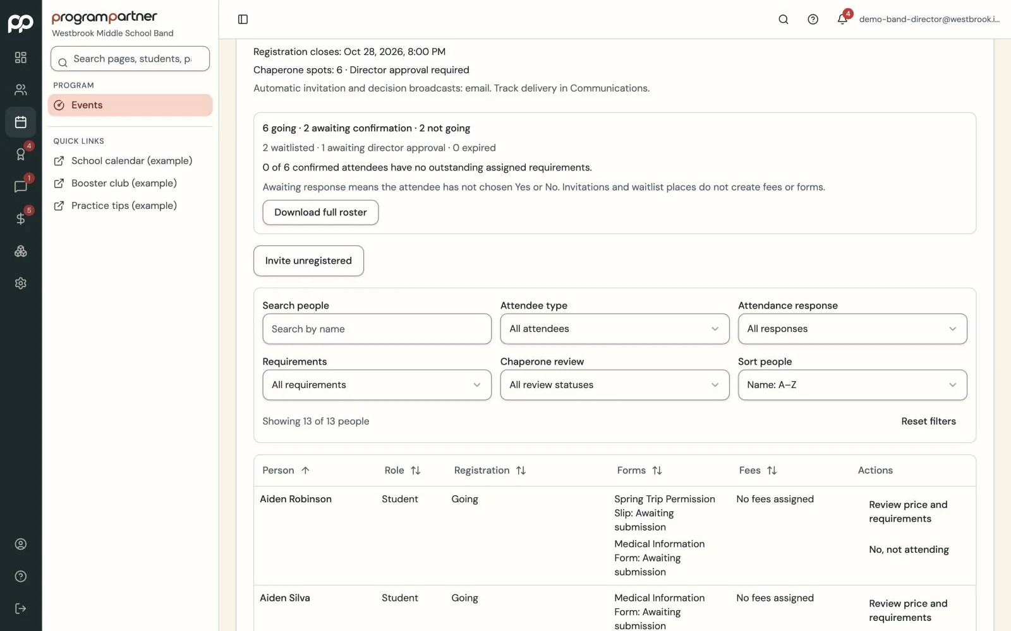Open the dashboard grid icon in sidebar

[x=21, y=57]
